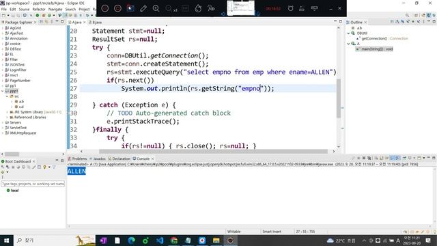The height and width of the screenshot is (246, 437).
Task: Select the AgGrid project
Action: coord(15,28)
